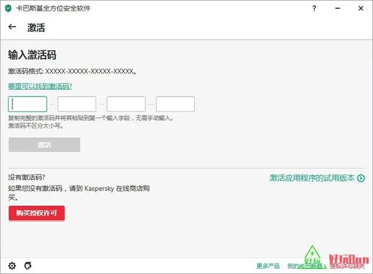Viewport: 373px width, 274px height.
Task: Click the Kaspersky shield logo in title bar
Action: tap(8, 8)
